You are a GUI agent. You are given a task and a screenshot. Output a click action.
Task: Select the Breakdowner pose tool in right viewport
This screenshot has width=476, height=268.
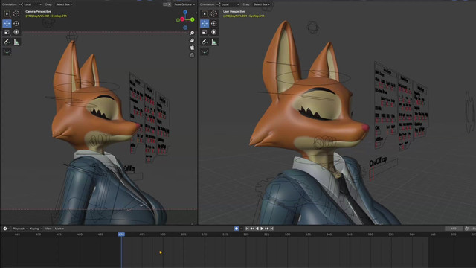click(x=205, y=51)
